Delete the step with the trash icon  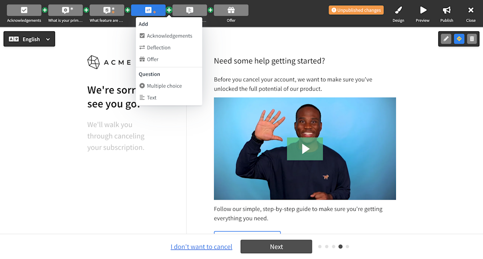472,39
